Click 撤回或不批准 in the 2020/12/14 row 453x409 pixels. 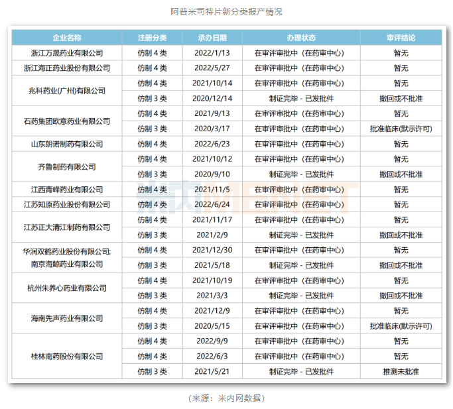[x=401, y=99]
